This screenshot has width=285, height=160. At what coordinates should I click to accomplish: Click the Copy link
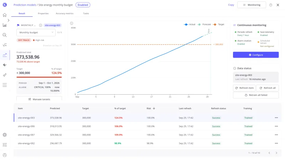(231, 5)
